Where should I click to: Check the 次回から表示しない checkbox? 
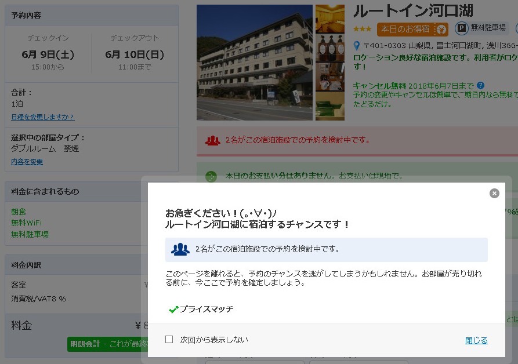click(x=169, y=339)
